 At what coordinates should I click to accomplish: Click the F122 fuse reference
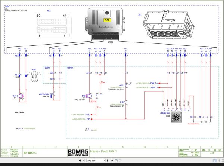click(x=88, y=115)
